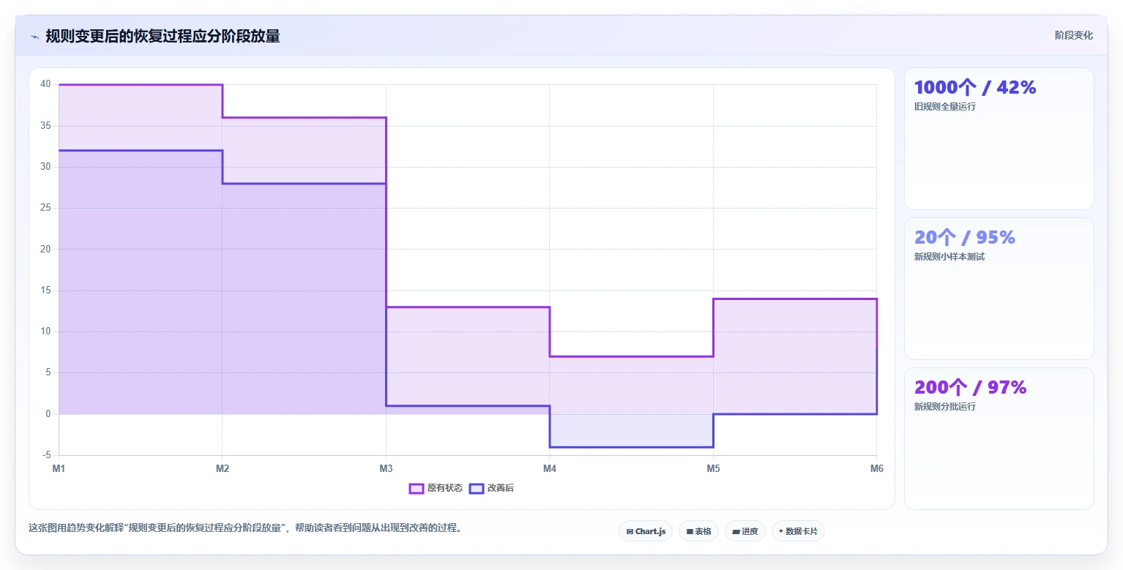The height and width of the screenshot is (570, 1123).
Task: Open the 200个 / 97% data card
Action: (999, 438)
